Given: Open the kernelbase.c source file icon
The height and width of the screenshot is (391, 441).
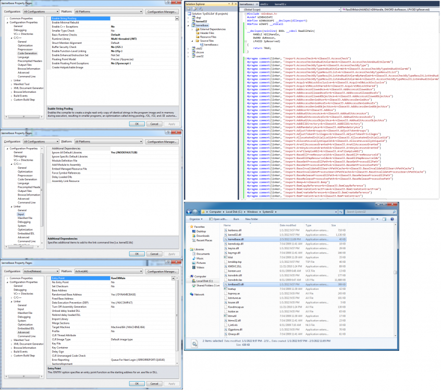Looking at the screenshot, I should 202,45.
